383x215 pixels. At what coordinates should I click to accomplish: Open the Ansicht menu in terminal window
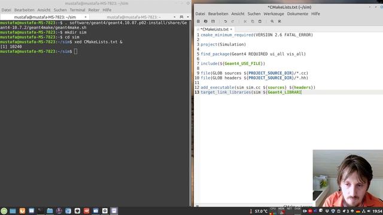[x=44, y=10]
